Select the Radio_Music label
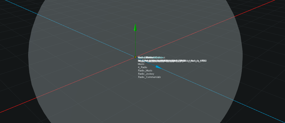The image size is (285, 123). 145,70
